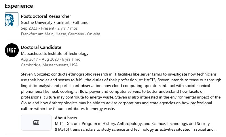Click the Aug 2017 - Aug 2023 date range
The image size is (226, 137).
coord(39,59)
